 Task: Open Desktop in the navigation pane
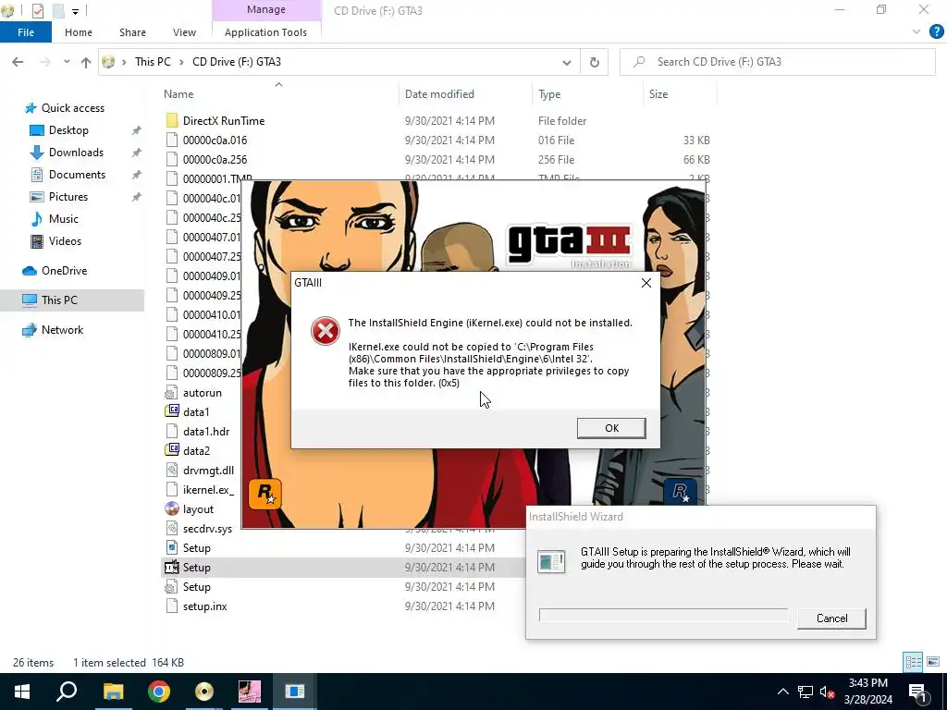click(x=68, y=130)
